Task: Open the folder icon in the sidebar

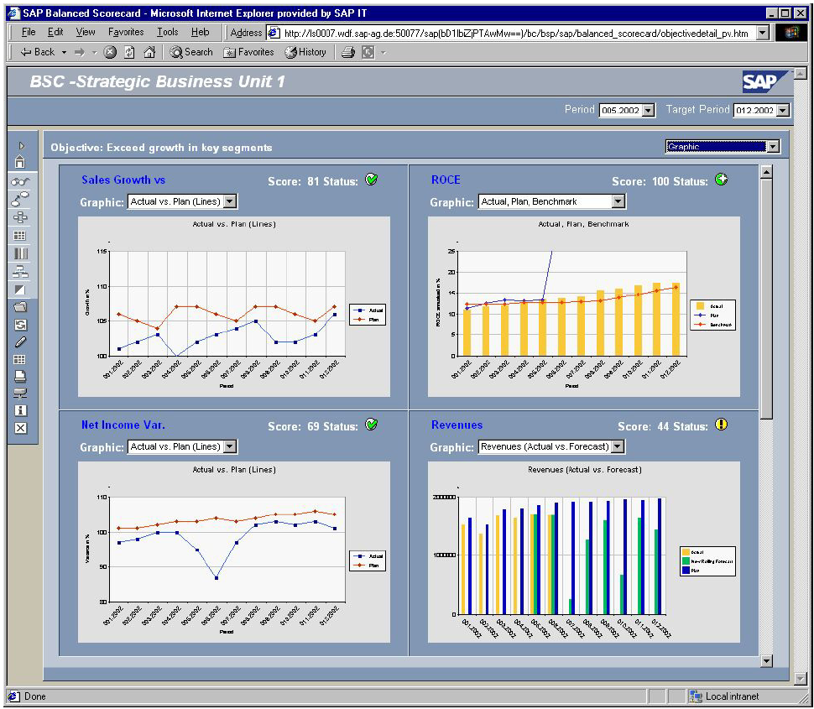Action: click(20, 307)
